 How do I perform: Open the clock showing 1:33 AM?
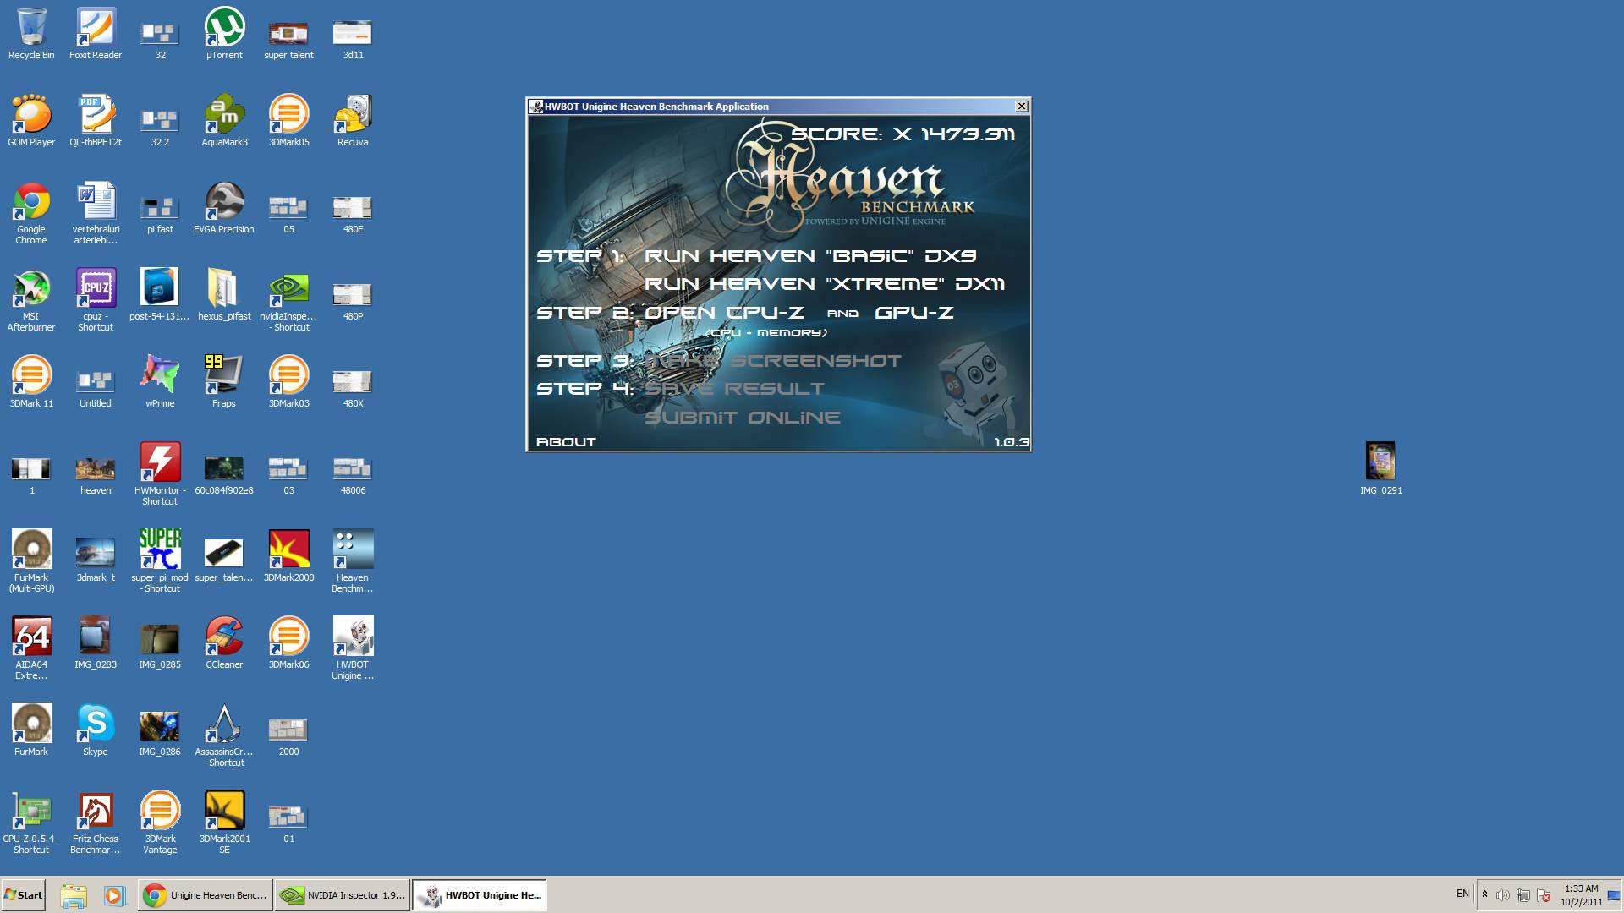[1581, 895]
